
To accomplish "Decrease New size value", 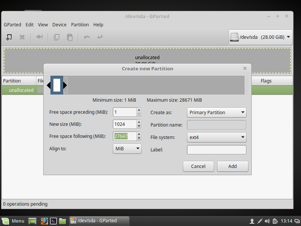I will (139, 126).
